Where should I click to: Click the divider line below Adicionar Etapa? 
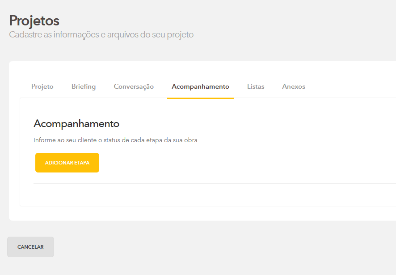(x=215, y=183)
